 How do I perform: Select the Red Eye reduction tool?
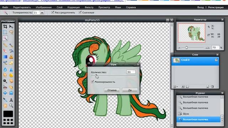click(5, 87)
